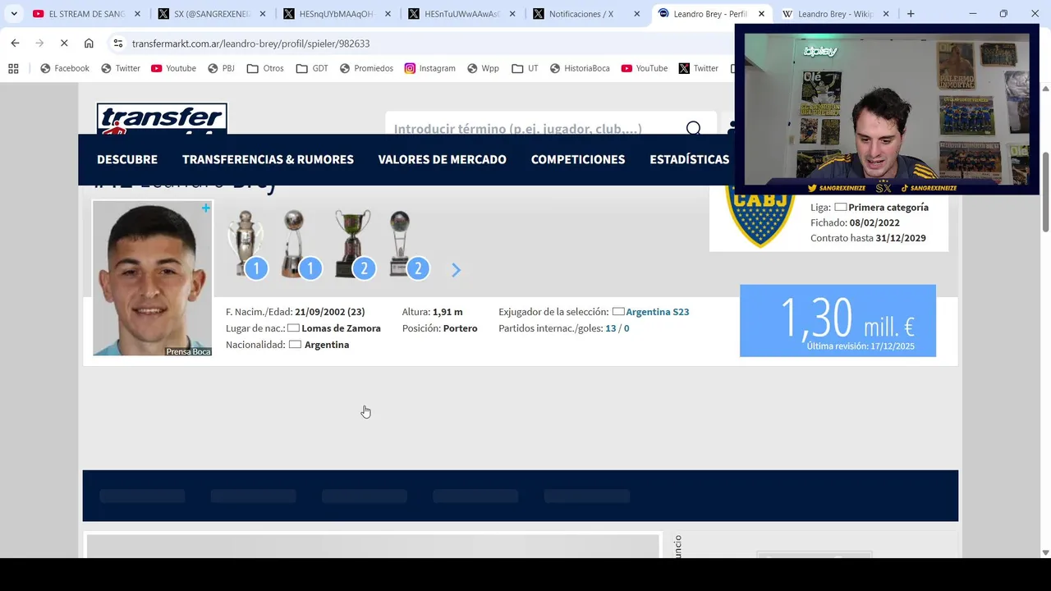Click the ball trophy icon with badge 1
Screen dimensions: 1051x591
300,245
